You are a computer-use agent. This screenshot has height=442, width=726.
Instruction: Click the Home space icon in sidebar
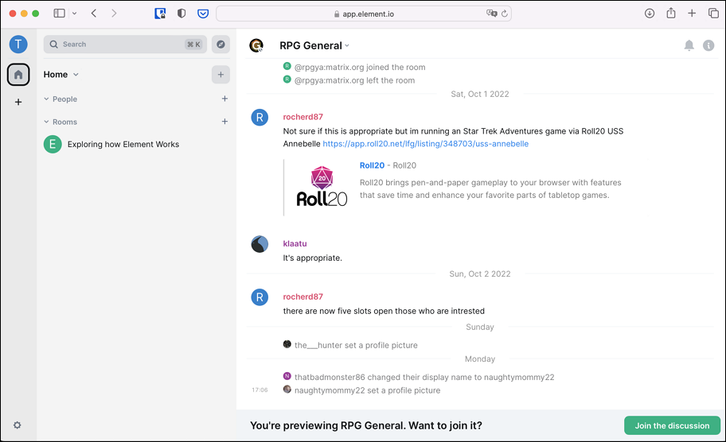(x=18, y=75)
